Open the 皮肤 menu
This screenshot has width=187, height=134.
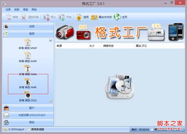point(17,9)
